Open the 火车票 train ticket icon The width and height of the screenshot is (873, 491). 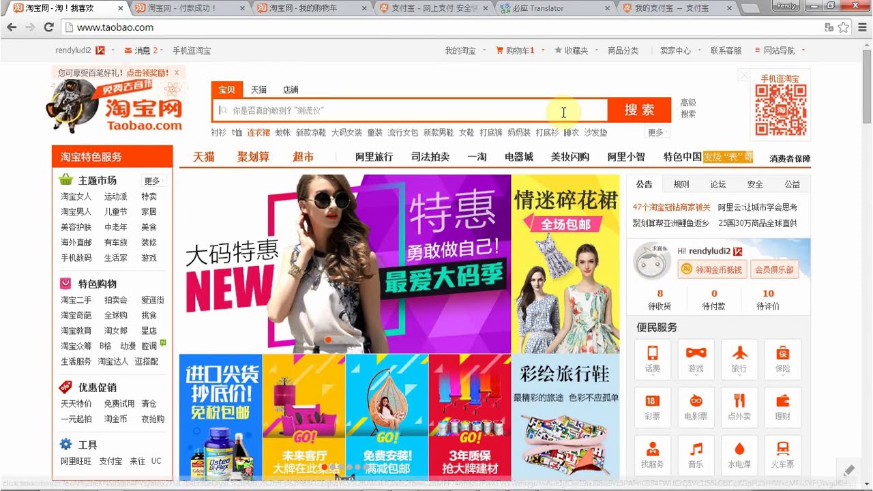pos(783,455)
